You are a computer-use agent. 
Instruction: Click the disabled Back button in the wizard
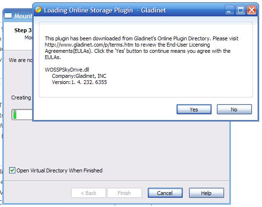click(x=88, y=193)
